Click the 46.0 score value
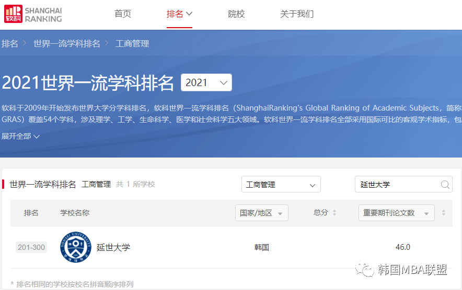462x290 pixels. point(403,247)
